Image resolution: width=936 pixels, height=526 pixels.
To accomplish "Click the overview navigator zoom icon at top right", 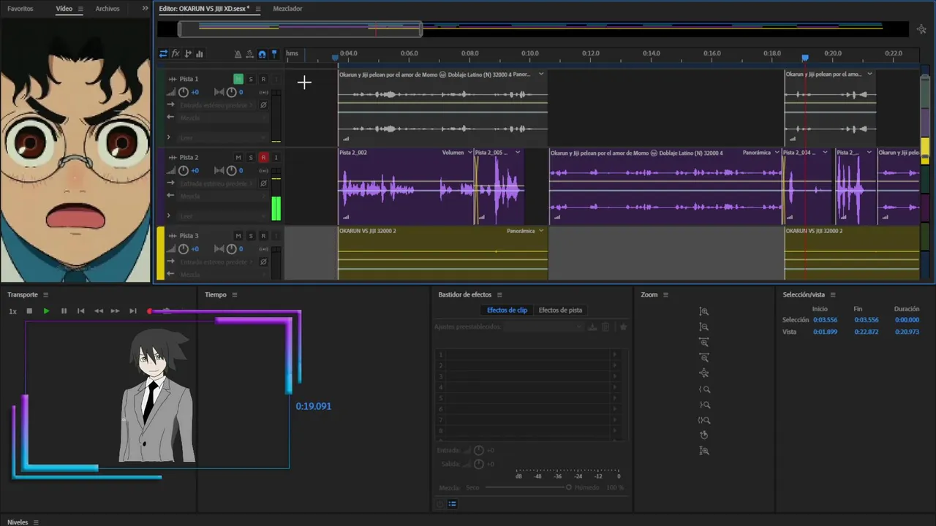I will tap(921, 29).
